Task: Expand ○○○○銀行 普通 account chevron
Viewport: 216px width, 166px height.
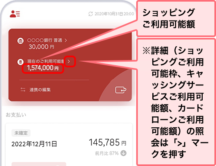Action: 66,40
